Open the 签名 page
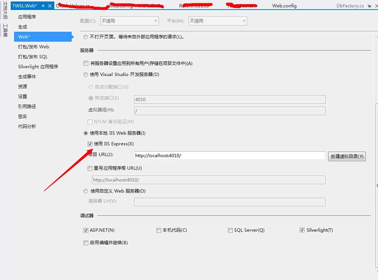 coord(23,116)
